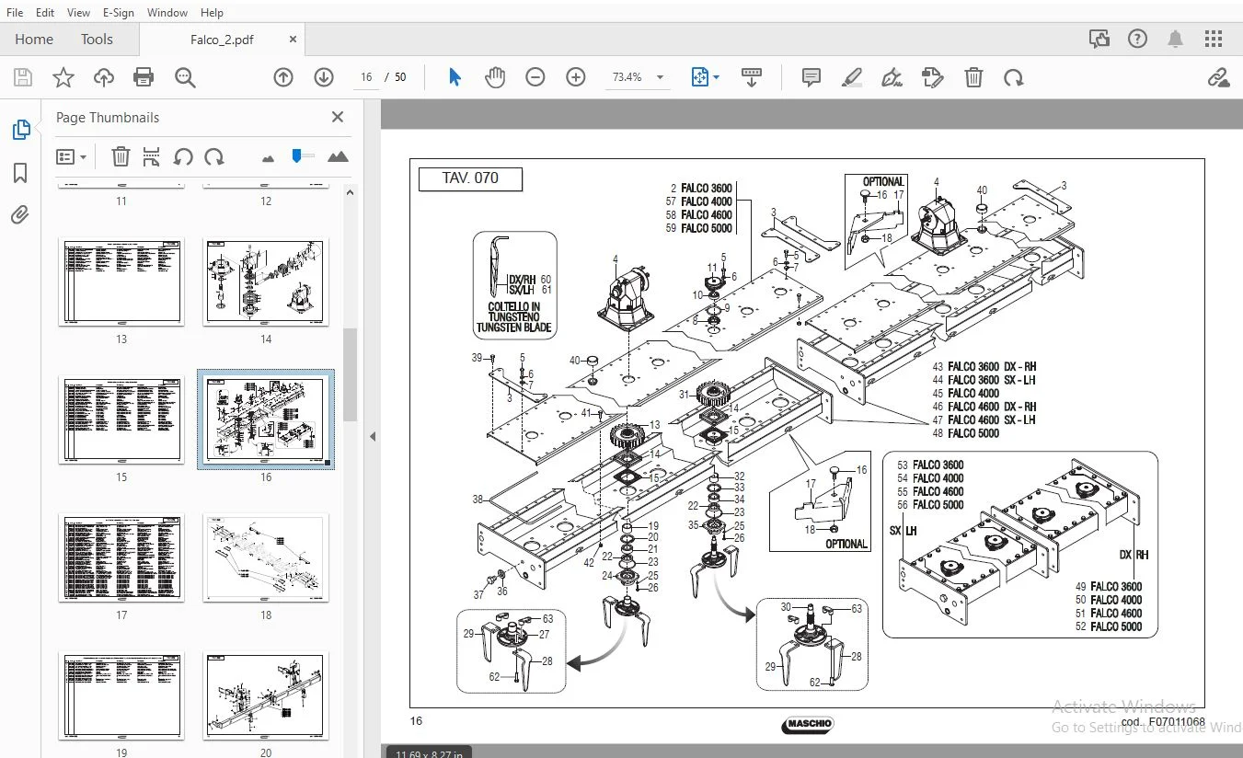Open the Edit menu
Image resolution: width=1243 pixels, height=758 pixels.
click(45, 12)
